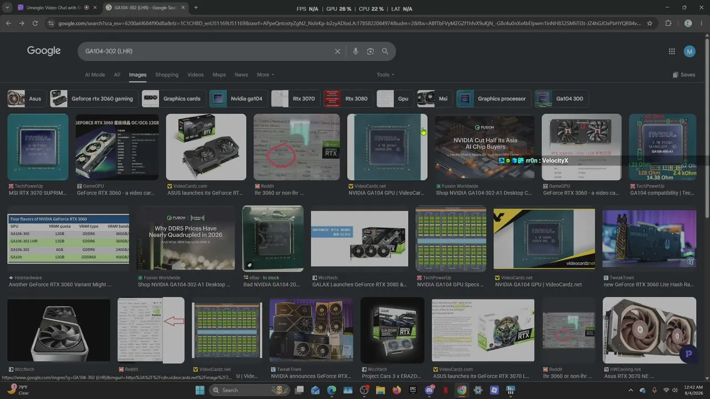View site information icon in address bar
This screenshot has width=710, height=399.
click(x=51, y=23)
